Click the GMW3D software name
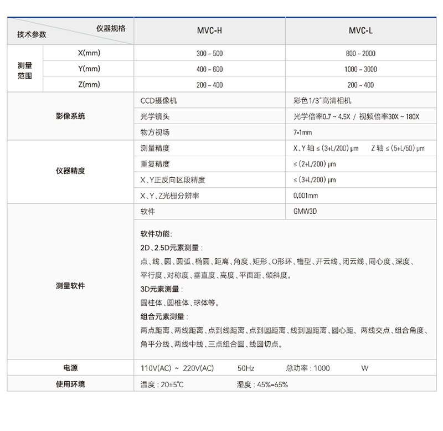The width and height of the screenshot is (443, 431). point(305,212)
